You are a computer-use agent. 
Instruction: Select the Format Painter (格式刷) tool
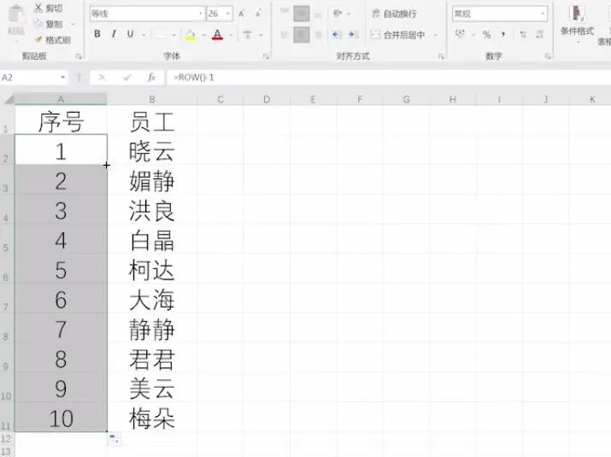[x=39, y=39]
